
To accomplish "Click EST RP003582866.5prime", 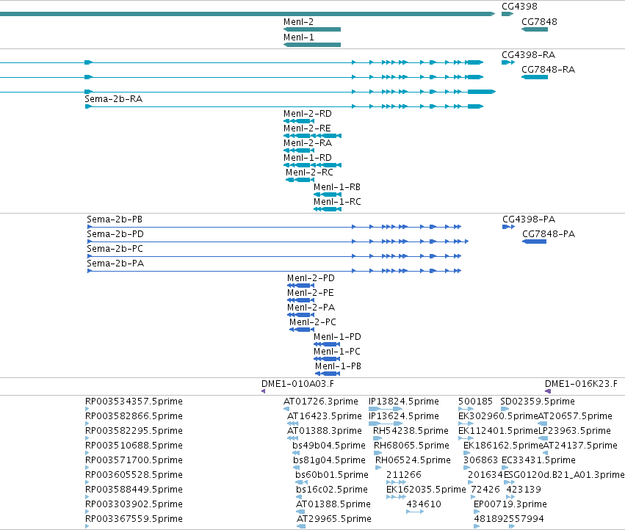I will point(87,424).
